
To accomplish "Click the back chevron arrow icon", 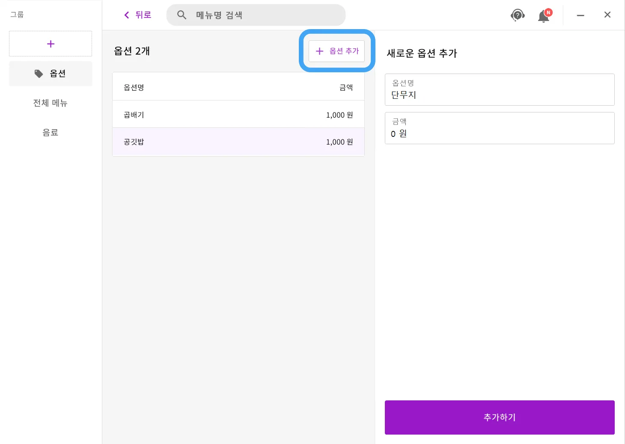I will click(x=127, y=15).
